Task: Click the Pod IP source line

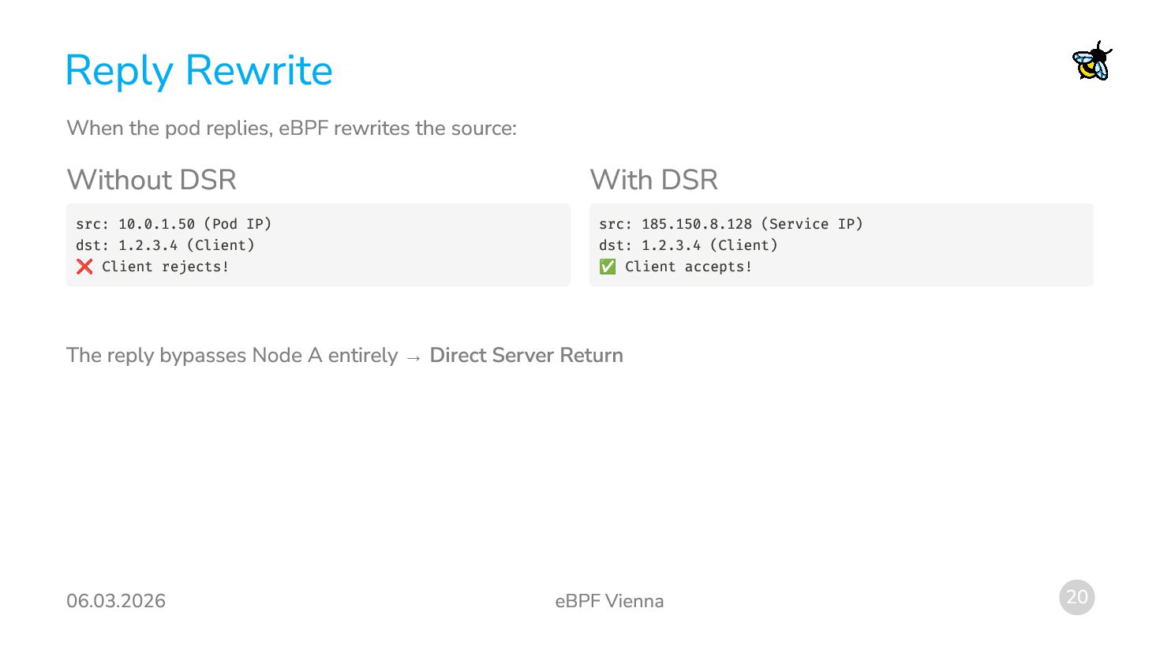Action: click(x=174, y=224)
